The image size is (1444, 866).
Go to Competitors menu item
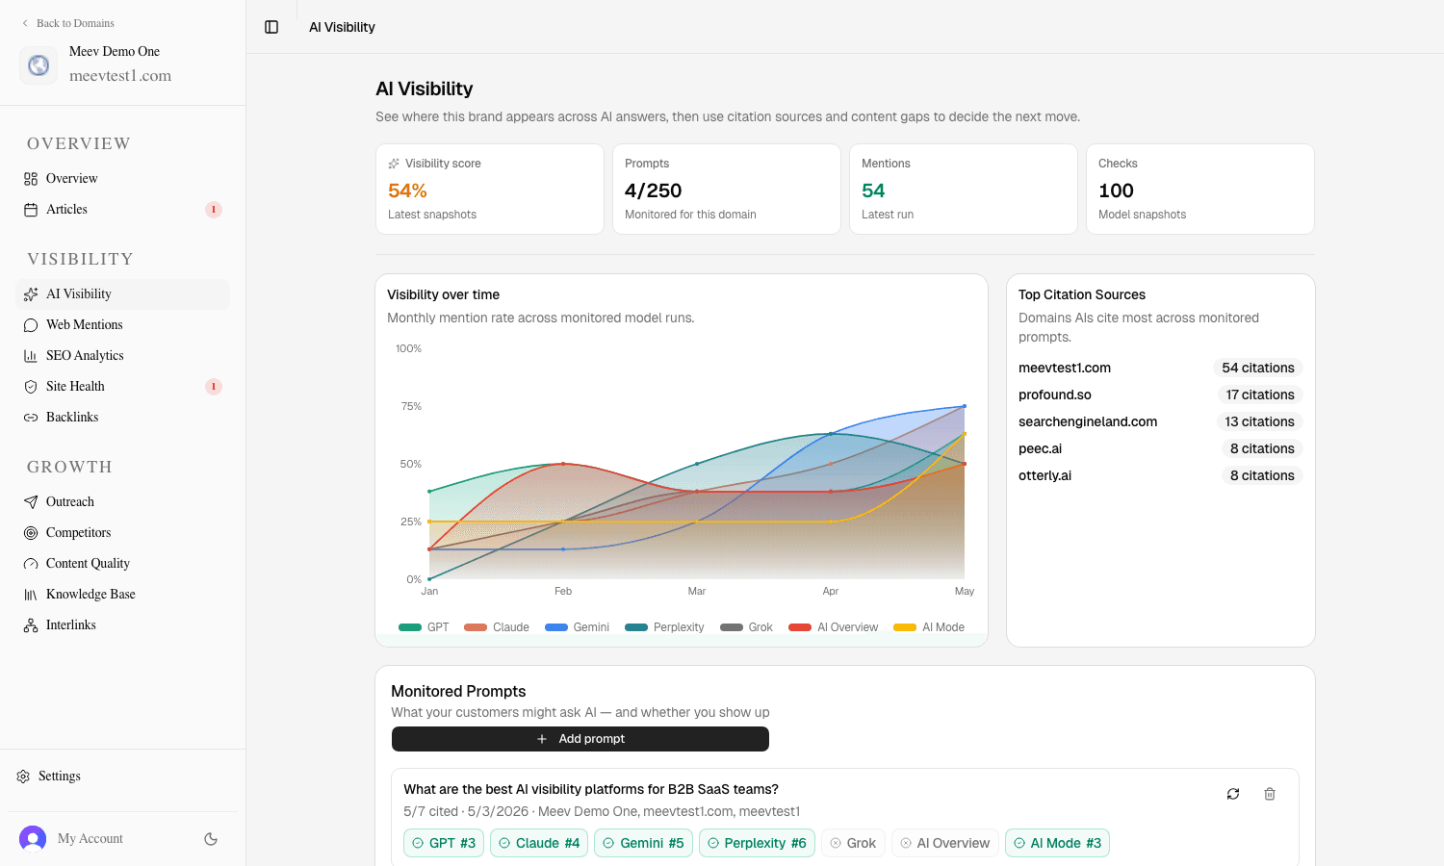[x=123, y=533]
